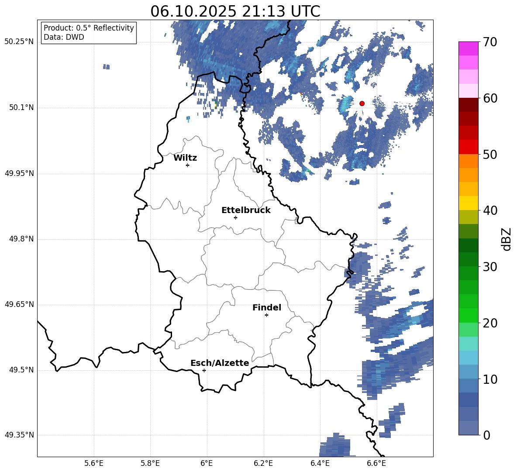
Task: Click the 6.4°E longitude label
Action: pyautogui.click(x=320, y=463)
